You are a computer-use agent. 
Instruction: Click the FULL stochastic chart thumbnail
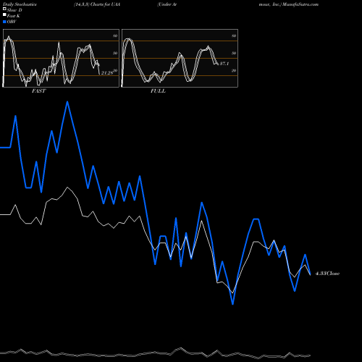tap(180, 58)
